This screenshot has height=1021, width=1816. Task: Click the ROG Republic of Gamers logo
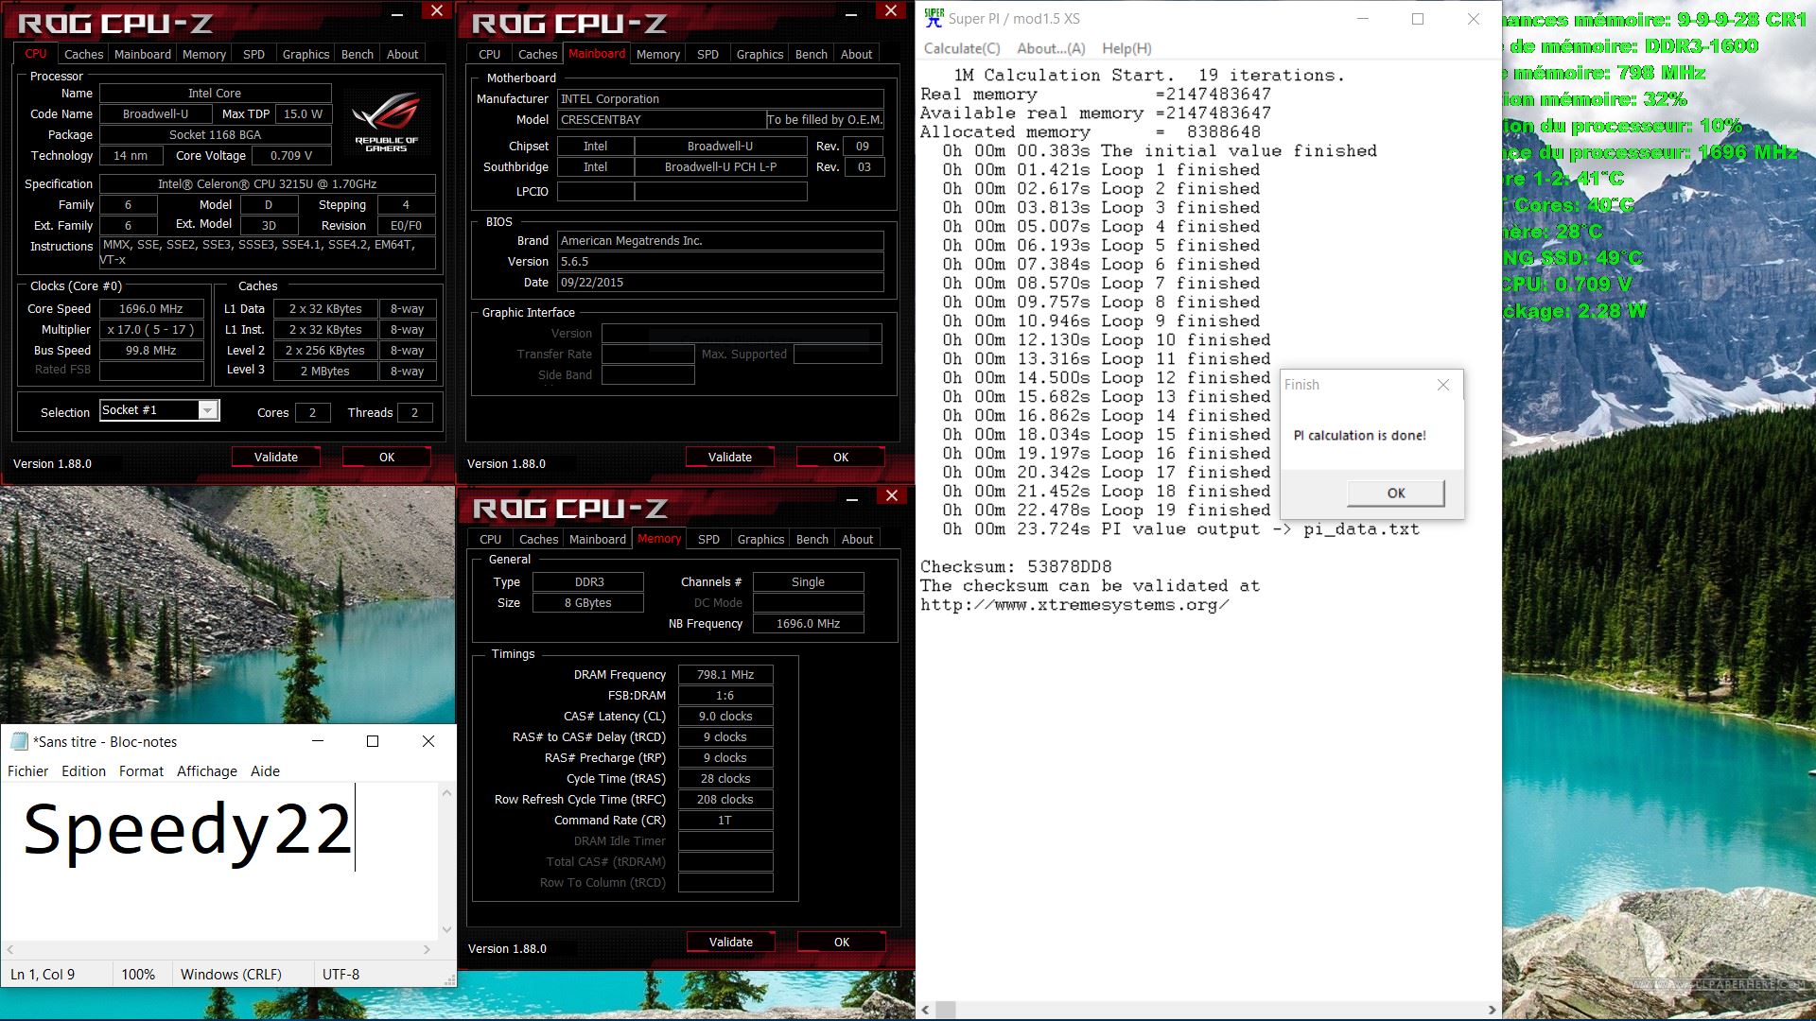tap(386, 122)
